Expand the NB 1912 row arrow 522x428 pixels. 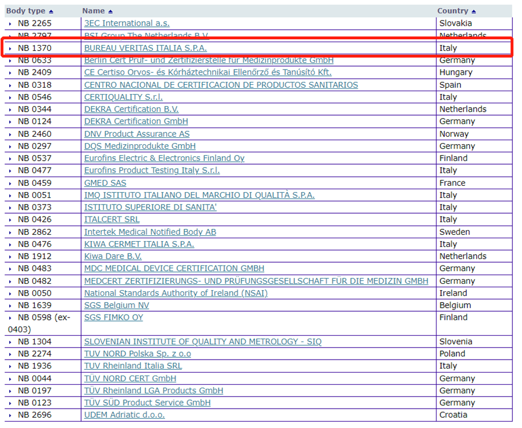[x=10, y=257]
